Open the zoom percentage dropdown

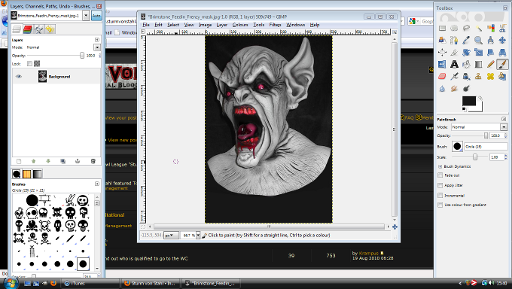198,235
